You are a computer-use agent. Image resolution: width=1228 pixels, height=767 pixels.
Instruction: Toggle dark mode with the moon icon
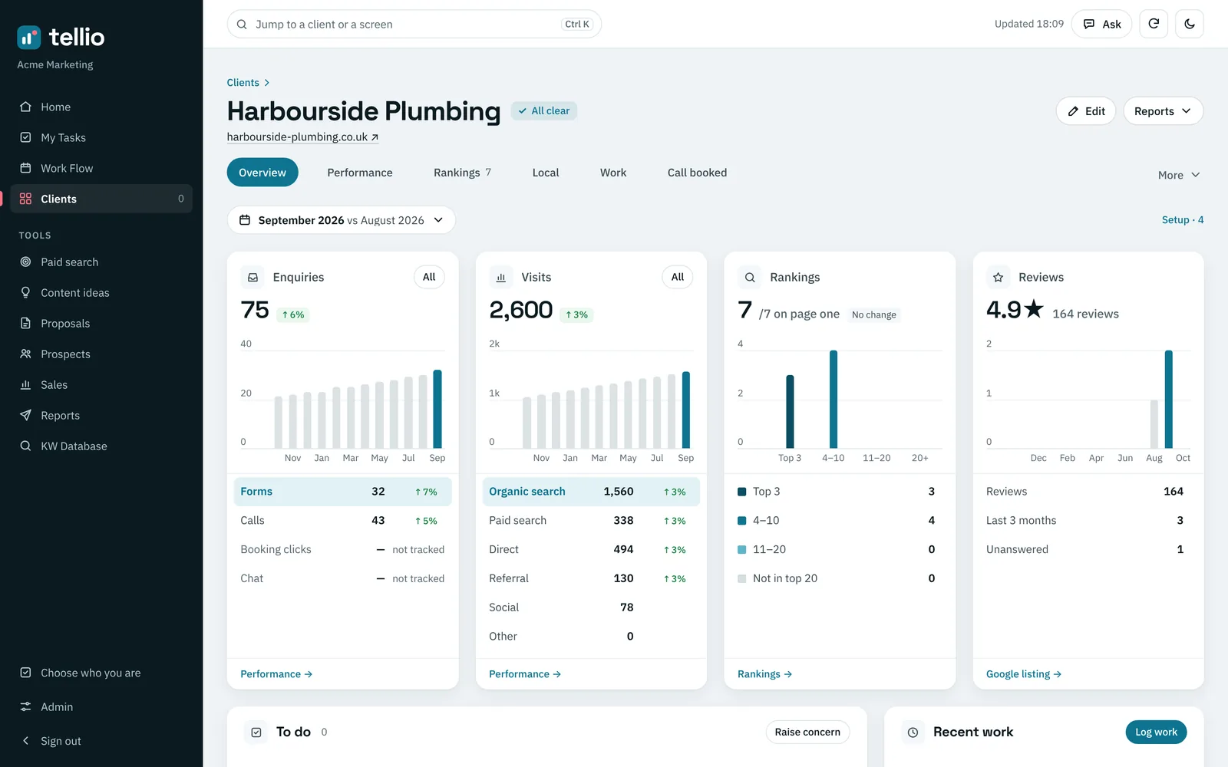1190,24
